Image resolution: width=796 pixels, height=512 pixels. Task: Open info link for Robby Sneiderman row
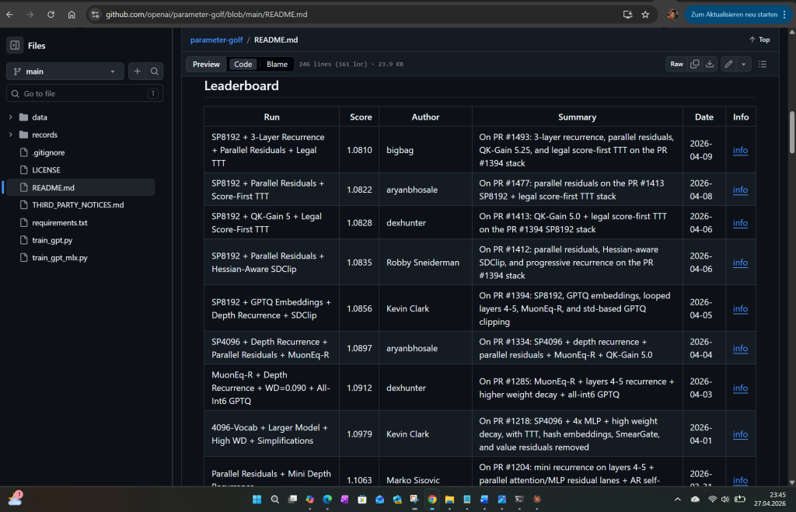click(x=740, y=263)
